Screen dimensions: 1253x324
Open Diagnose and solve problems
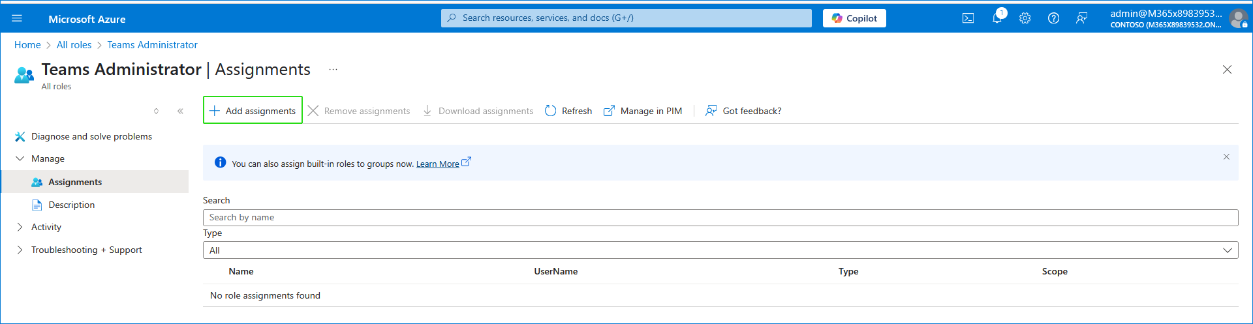[x=91, y=136]
